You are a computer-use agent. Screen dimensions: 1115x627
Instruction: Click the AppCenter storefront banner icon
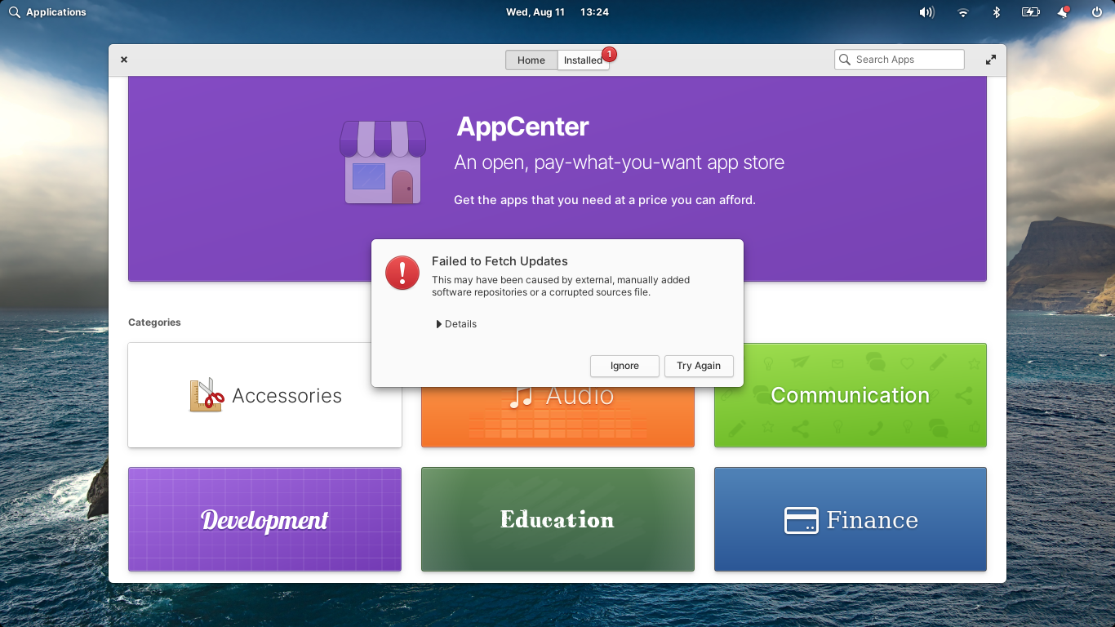[x=383, y=162]
